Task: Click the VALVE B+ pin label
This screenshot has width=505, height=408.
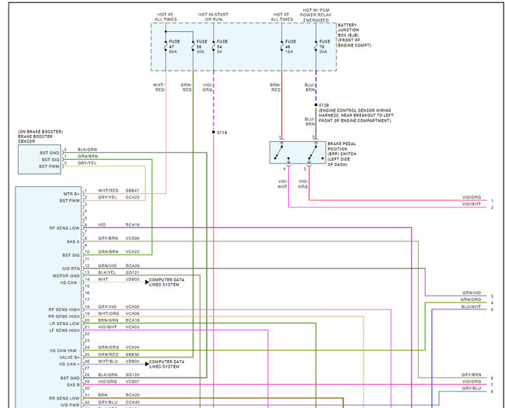Action: tap(69, 358)
